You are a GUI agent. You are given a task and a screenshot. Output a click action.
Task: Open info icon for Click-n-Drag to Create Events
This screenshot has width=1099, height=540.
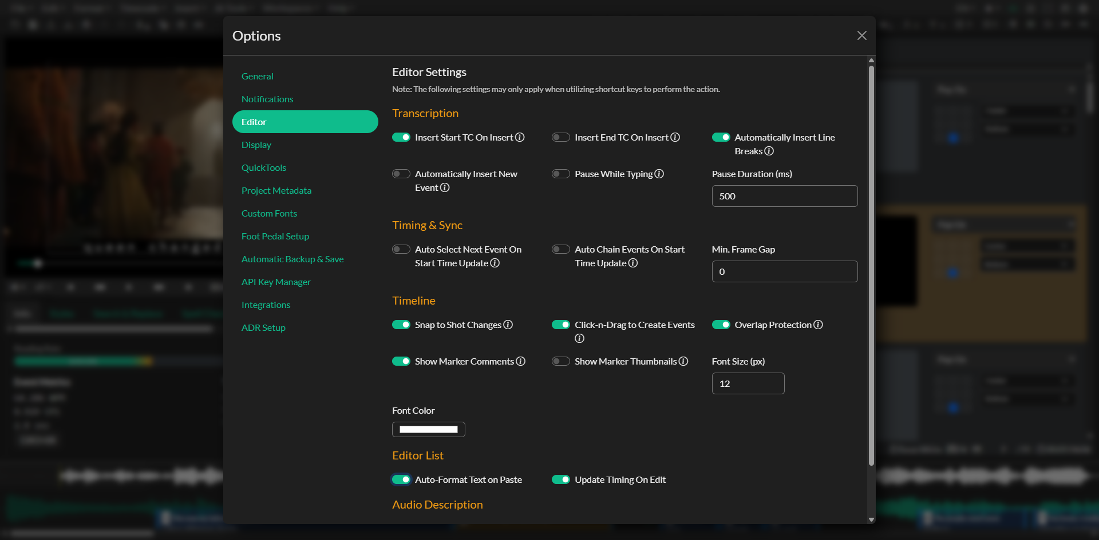(579, 338)
